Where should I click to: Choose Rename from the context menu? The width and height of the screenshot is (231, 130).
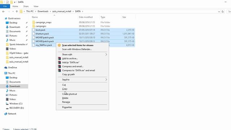pos(66,102)
